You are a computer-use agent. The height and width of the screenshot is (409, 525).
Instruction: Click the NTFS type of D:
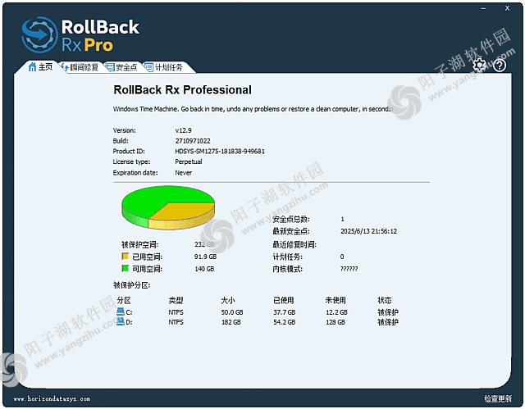176,322
